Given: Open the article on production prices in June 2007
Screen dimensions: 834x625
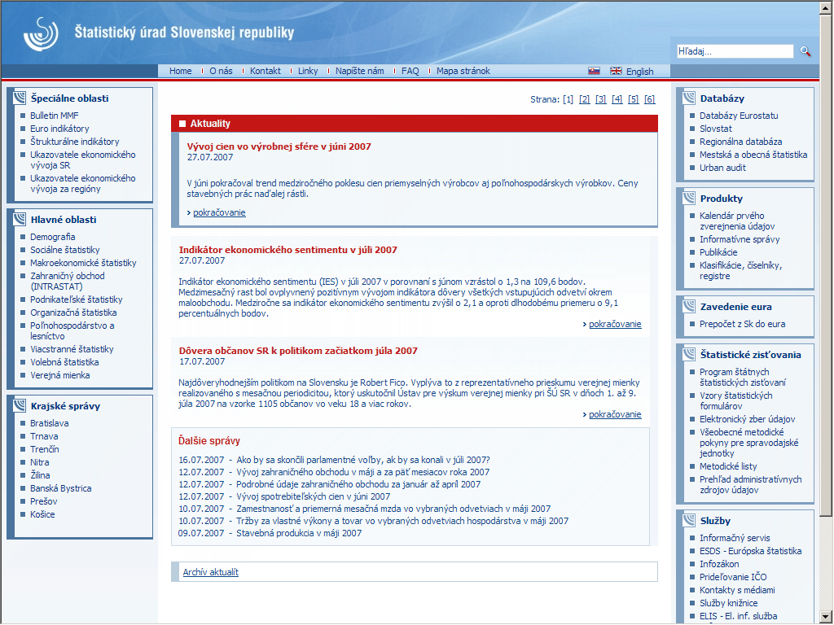Looking at the screenshot, I should [279, 146].
